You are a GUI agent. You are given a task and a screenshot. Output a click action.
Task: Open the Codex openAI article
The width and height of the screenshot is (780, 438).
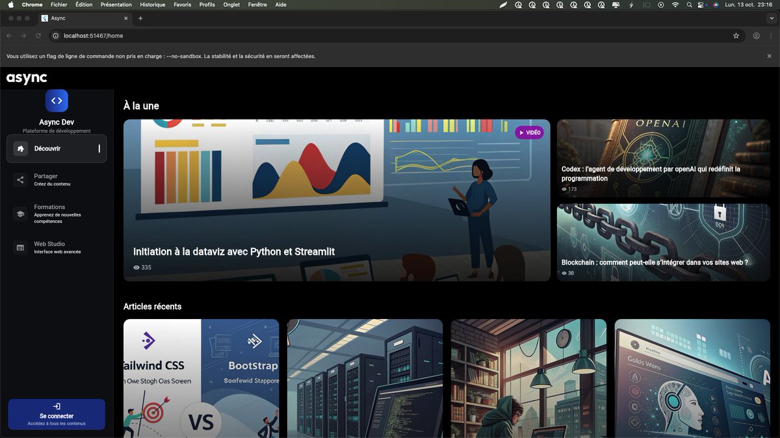pyautogui.click(x=662, y=158)
